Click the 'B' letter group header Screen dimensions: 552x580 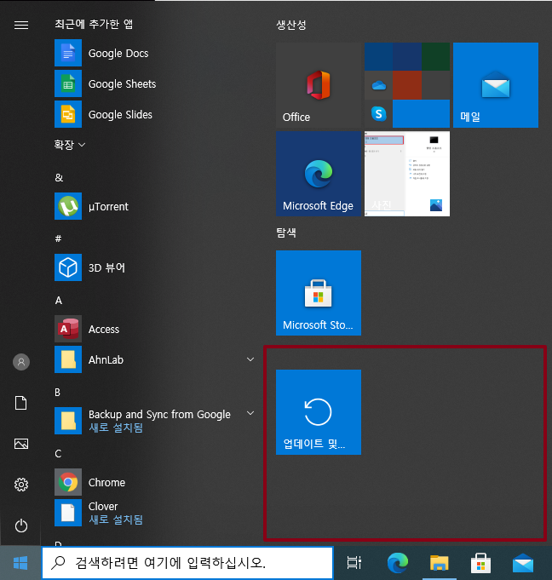coord(57,392)
